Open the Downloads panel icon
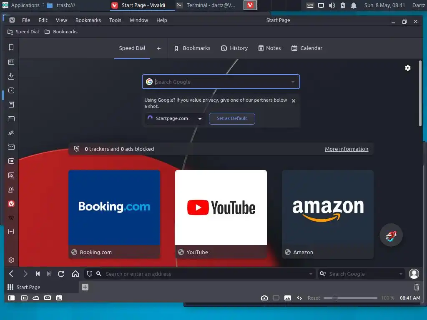This screenshot has width=427, height=320. [11, 76]
